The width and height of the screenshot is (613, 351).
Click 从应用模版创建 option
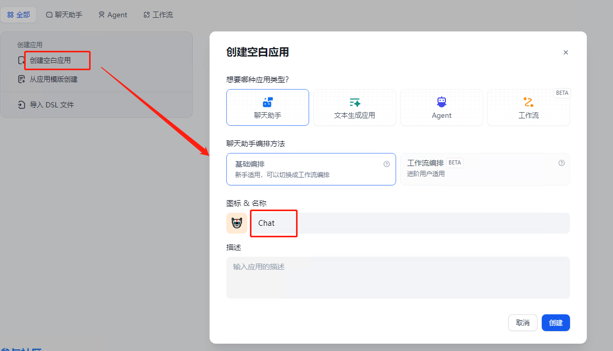tap(53, 80)
